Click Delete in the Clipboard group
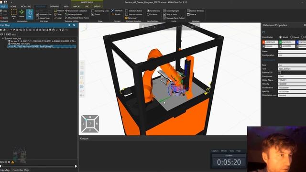306x172 pixels. 4,18
